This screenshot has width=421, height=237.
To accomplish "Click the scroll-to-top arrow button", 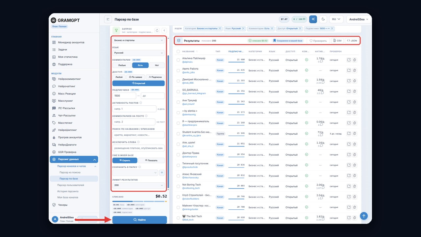I will click(x=363, y=216).
